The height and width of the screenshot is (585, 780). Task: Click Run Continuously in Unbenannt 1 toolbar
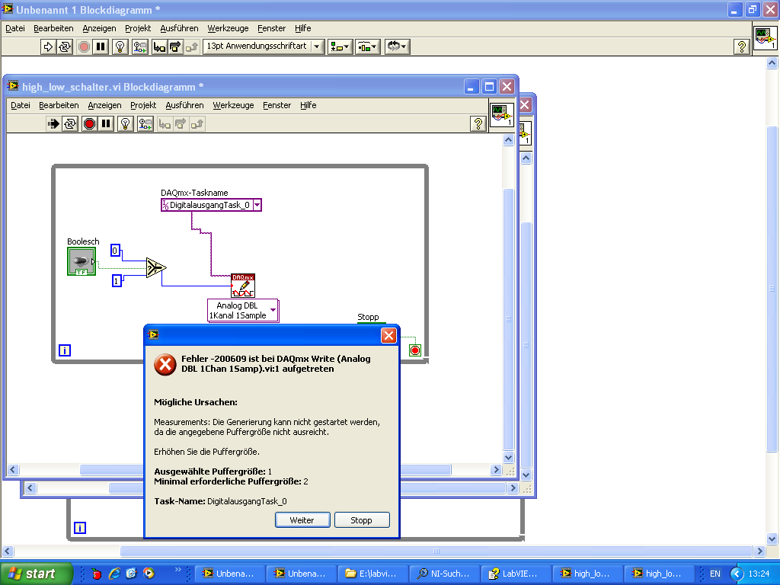point(65,46)
